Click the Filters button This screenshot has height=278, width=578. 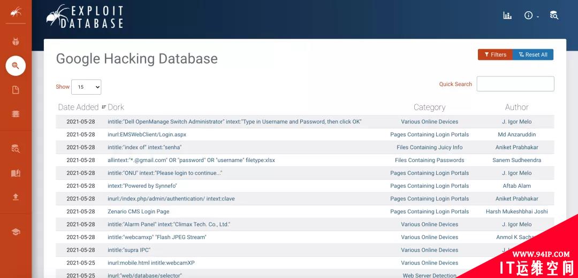point(495,55)
